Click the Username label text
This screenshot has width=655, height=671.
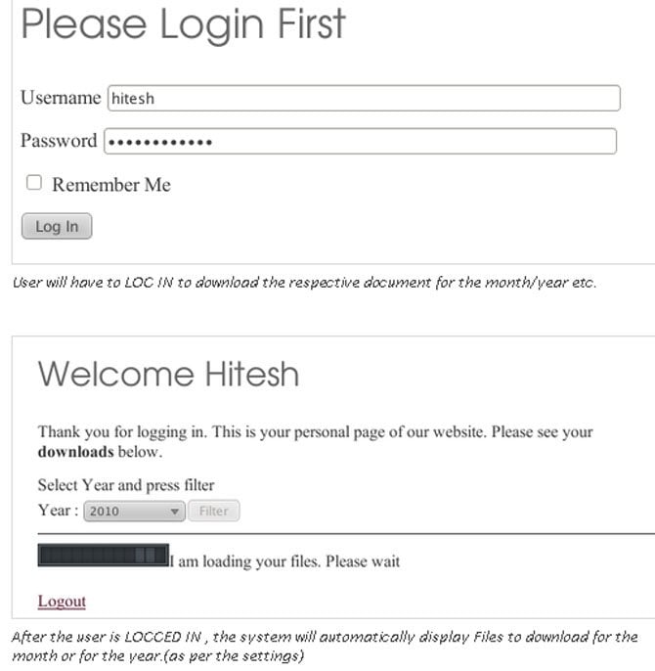(60, 98)
